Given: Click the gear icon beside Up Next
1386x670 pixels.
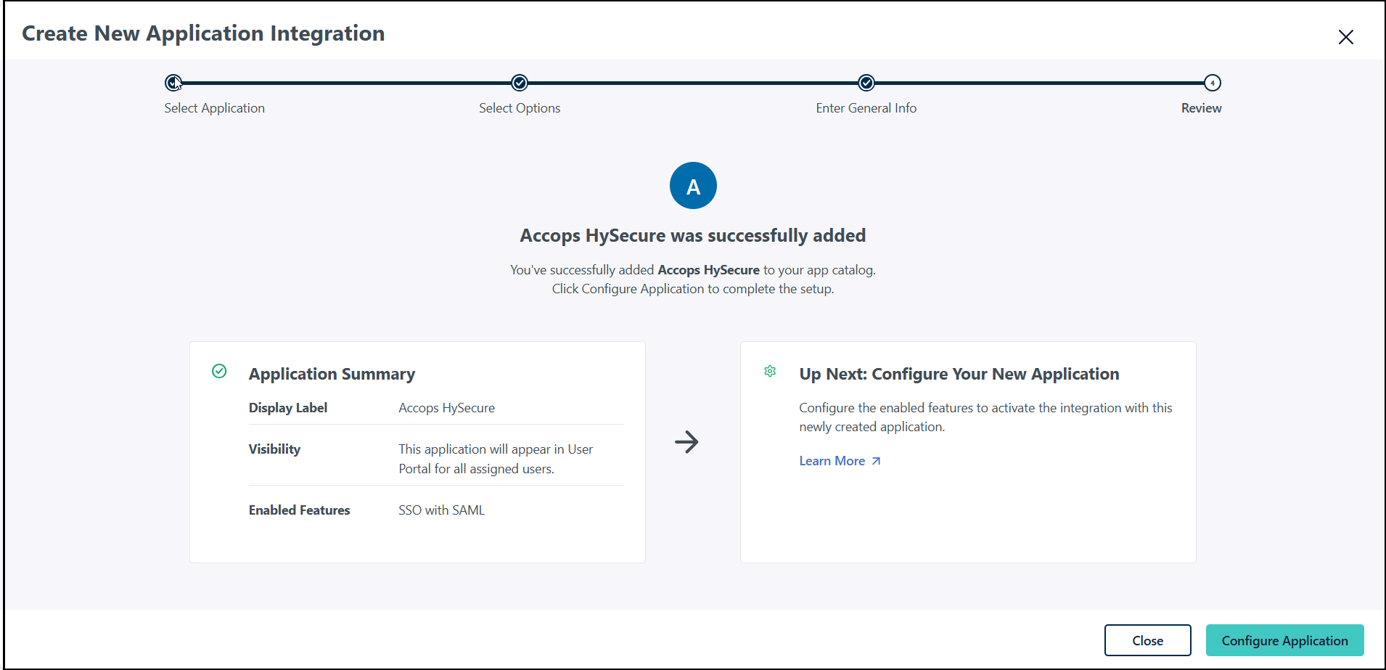Looking at the screenshot, I should (x=770, y=372).
